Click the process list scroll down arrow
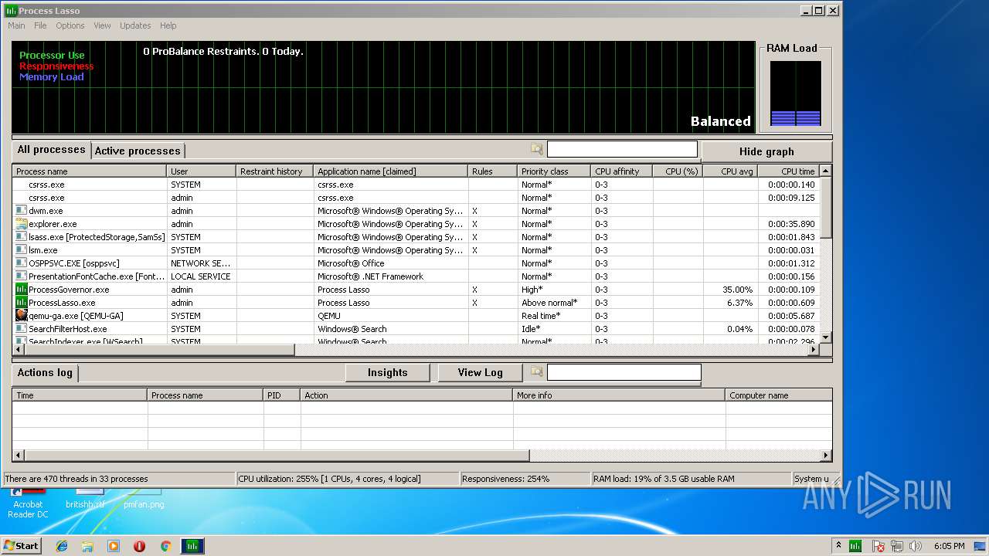This screenshot has height=556, width=989. pos(825,337)
